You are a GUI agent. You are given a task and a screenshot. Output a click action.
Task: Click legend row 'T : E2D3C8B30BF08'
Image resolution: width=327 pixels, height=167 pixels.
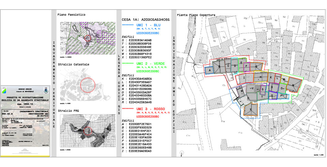137,44
